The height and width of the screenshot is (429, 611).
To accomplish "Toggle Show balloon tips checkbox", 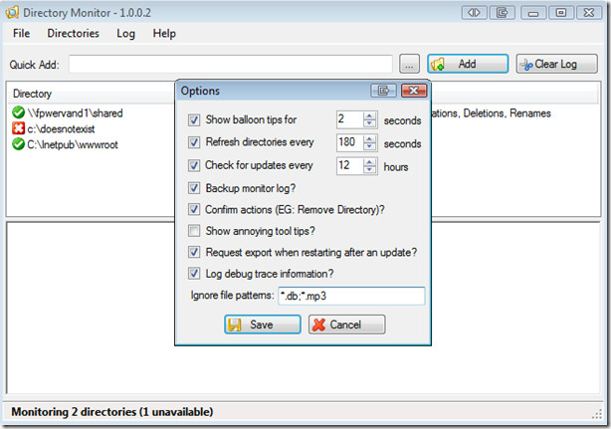I will [194, 119].
